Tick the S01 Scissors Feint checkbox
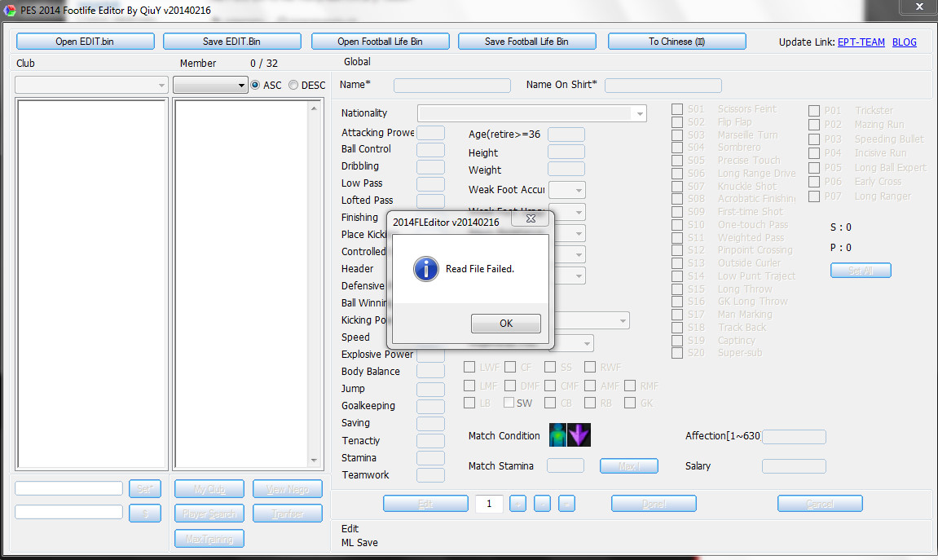Viewport: 938px width, 560px height. 677,109
